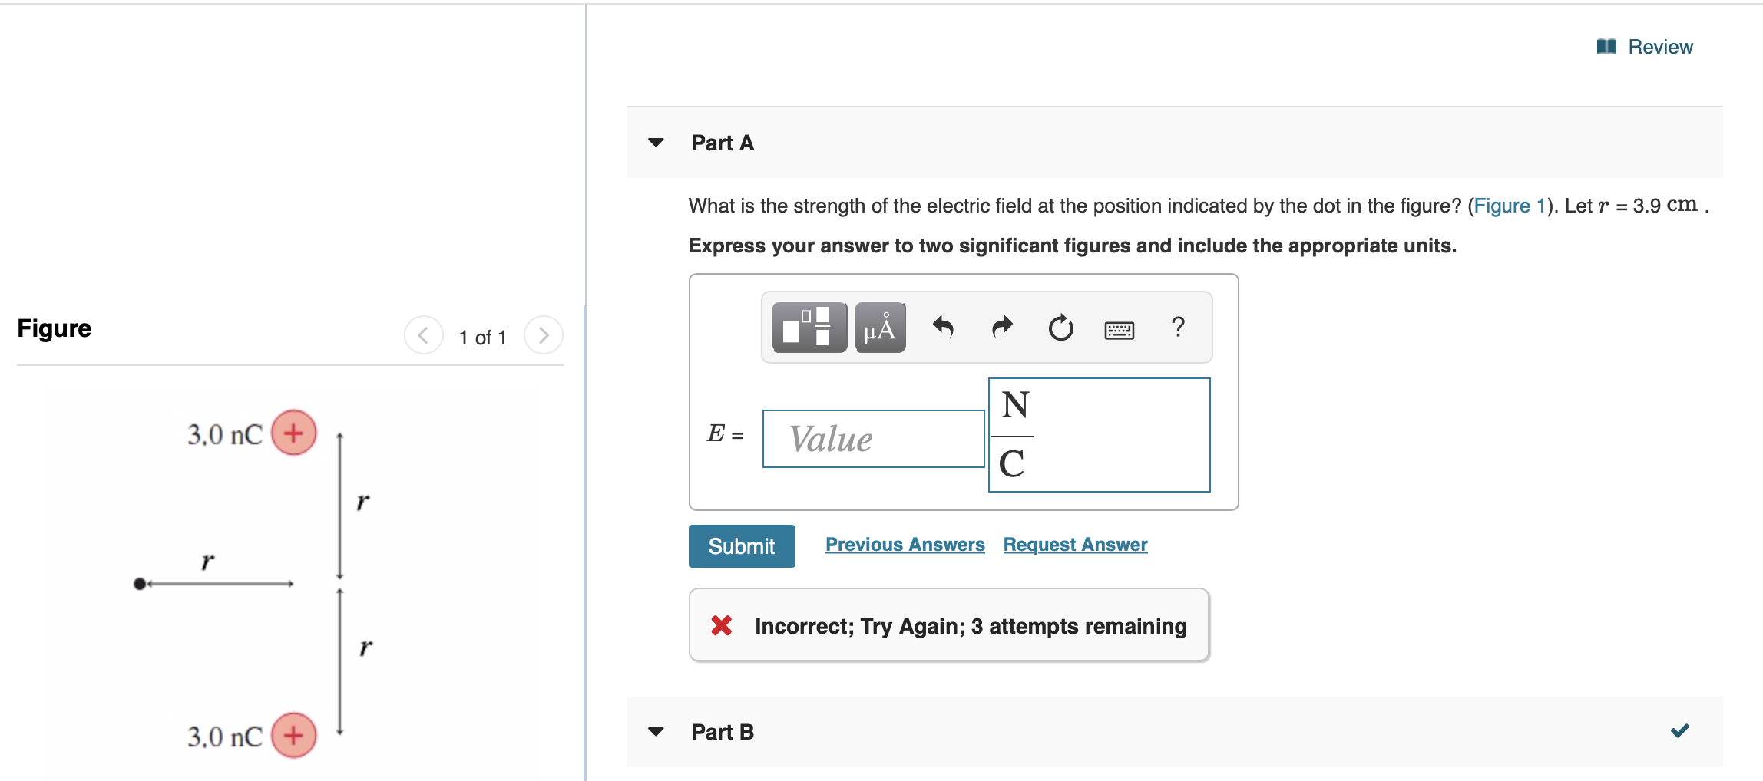The image size is (1763, 781).
Task: Open the Figure 1 link
Action: click(1509, 206)
